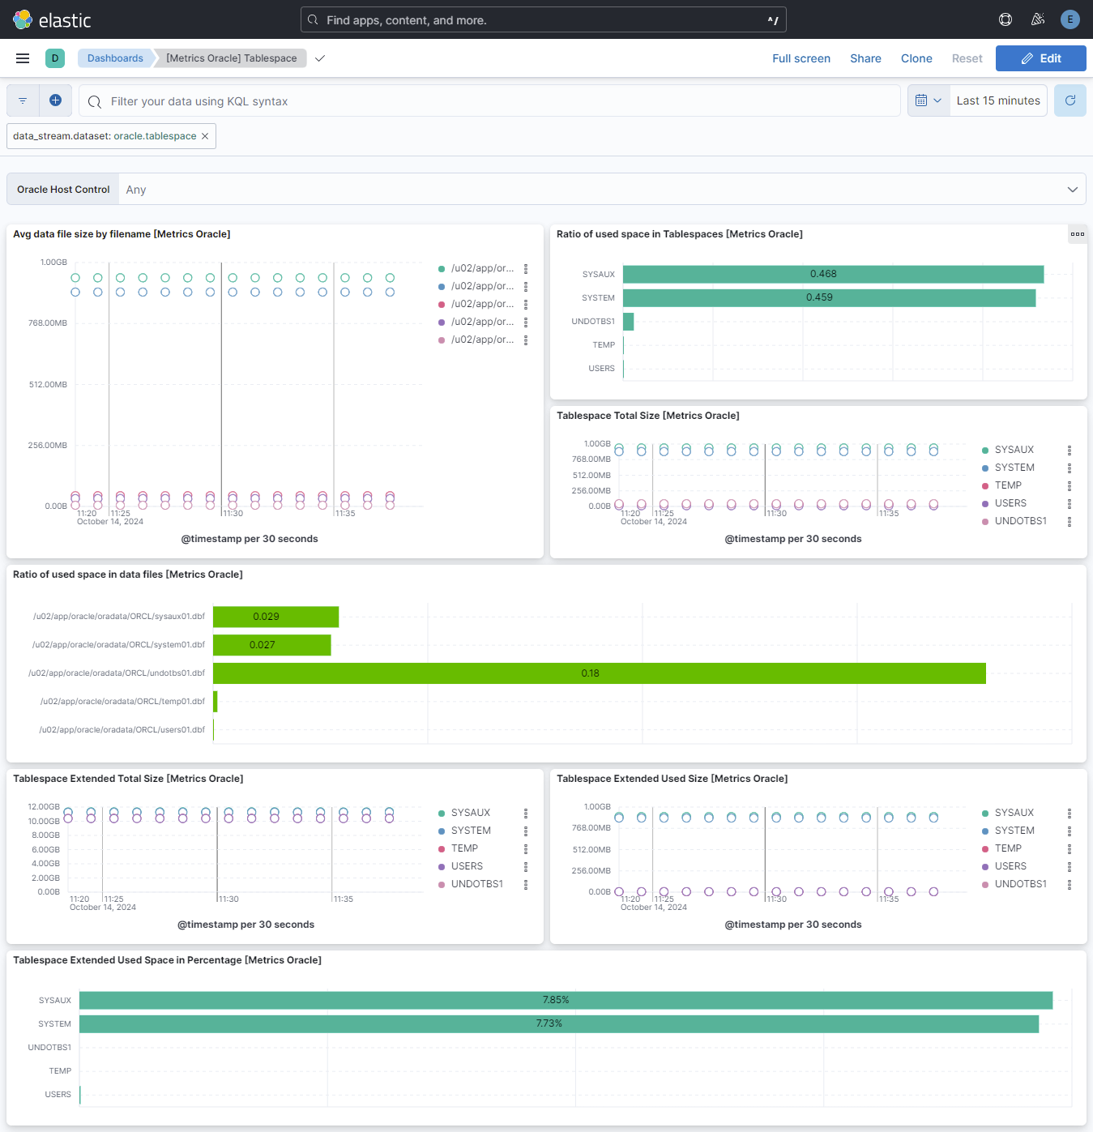The width and height of the screenshot is (1093, 1132).
Task: Click the Edit button
Action: [1040, 58]
